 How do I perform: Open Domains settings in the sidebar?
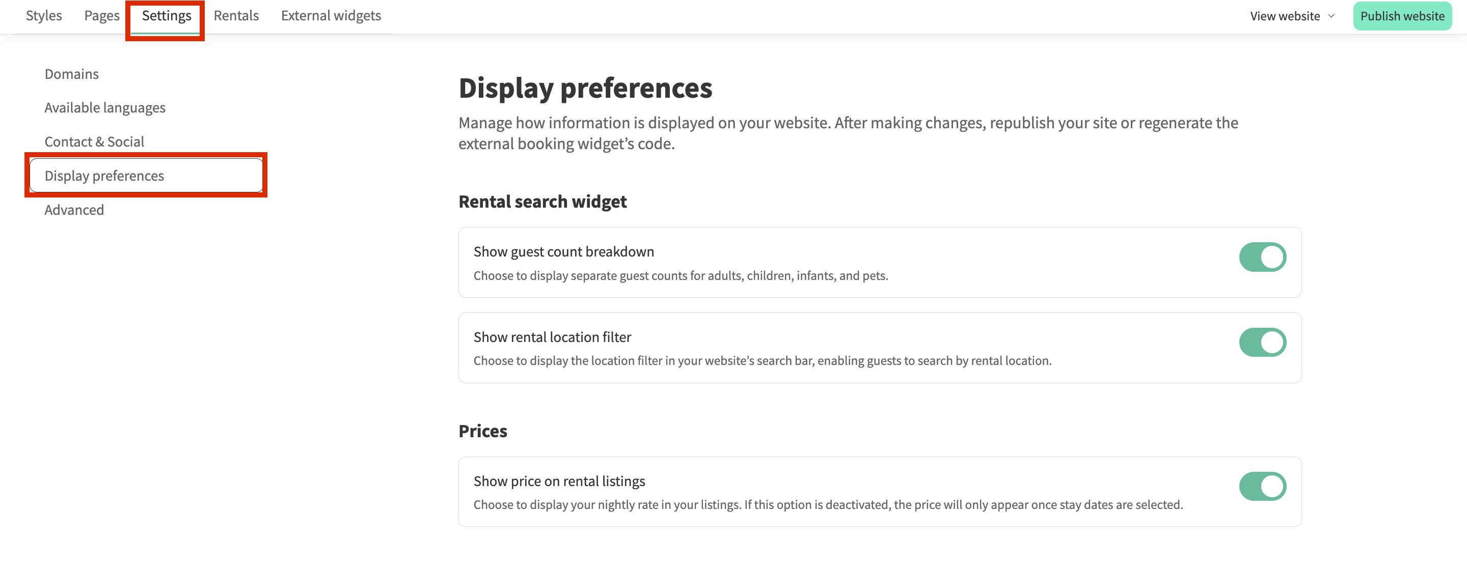click(x=72, y=74)
